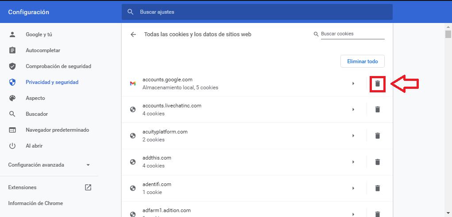
Task: Expand adfarm1.adition.com cookie details arrow
Action: click(x=353, y=214)
